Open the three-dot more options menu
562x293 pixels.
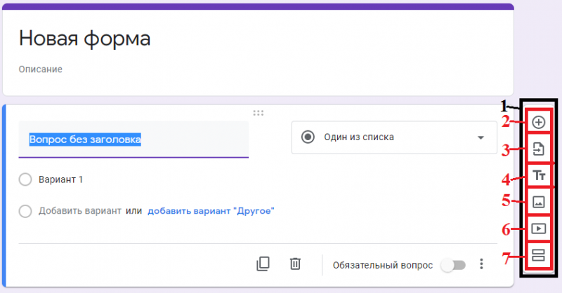481,264
